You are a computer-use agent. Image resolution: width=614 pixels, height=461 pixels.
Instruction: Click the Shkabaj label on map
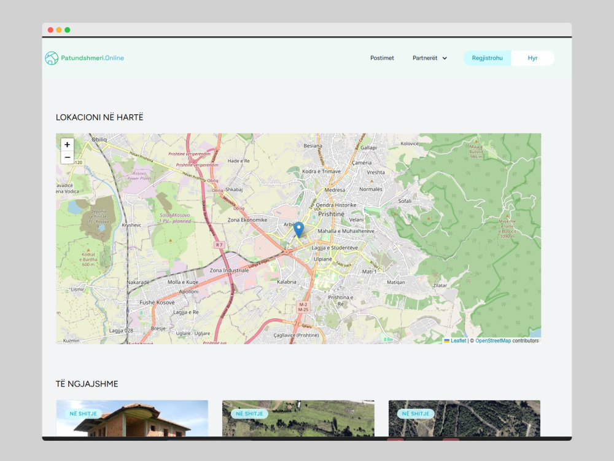[234, 189]
